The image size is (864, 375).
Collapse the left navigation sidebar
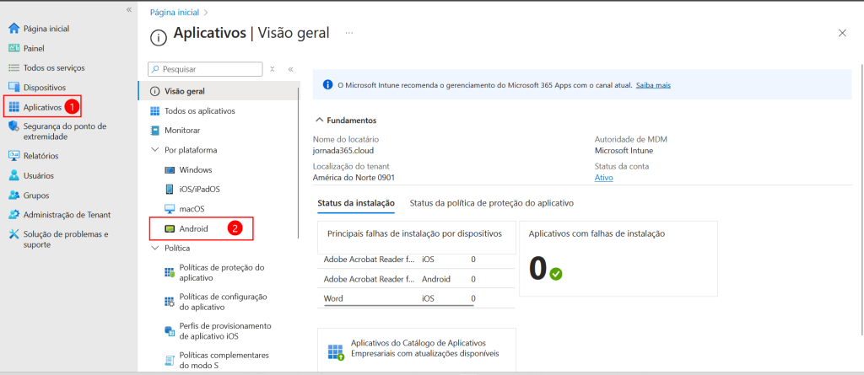click(x=128, y=9)
